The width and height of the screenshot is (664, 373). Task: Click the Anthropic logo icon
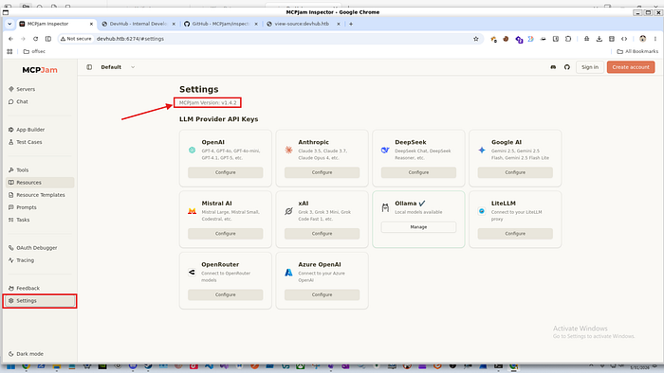(288, 150)
